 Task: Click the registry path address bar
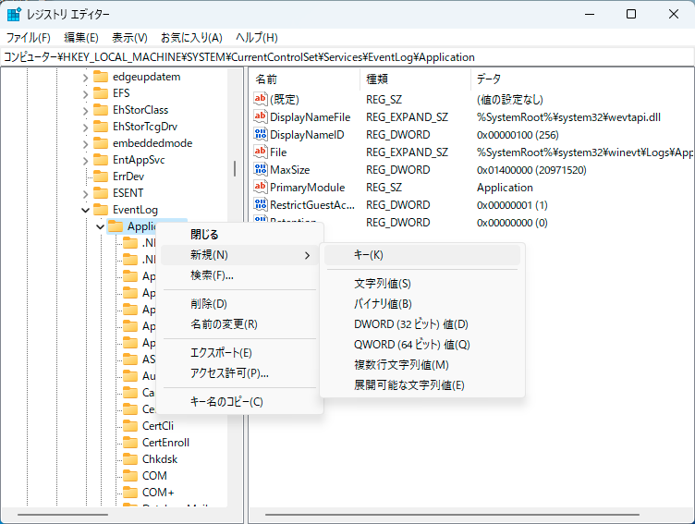coord(347,57)
